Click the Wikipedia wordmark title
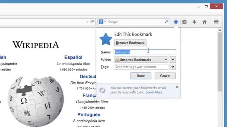Image resolution: width=227 pixels, height=127 pixels. (36, 45)
